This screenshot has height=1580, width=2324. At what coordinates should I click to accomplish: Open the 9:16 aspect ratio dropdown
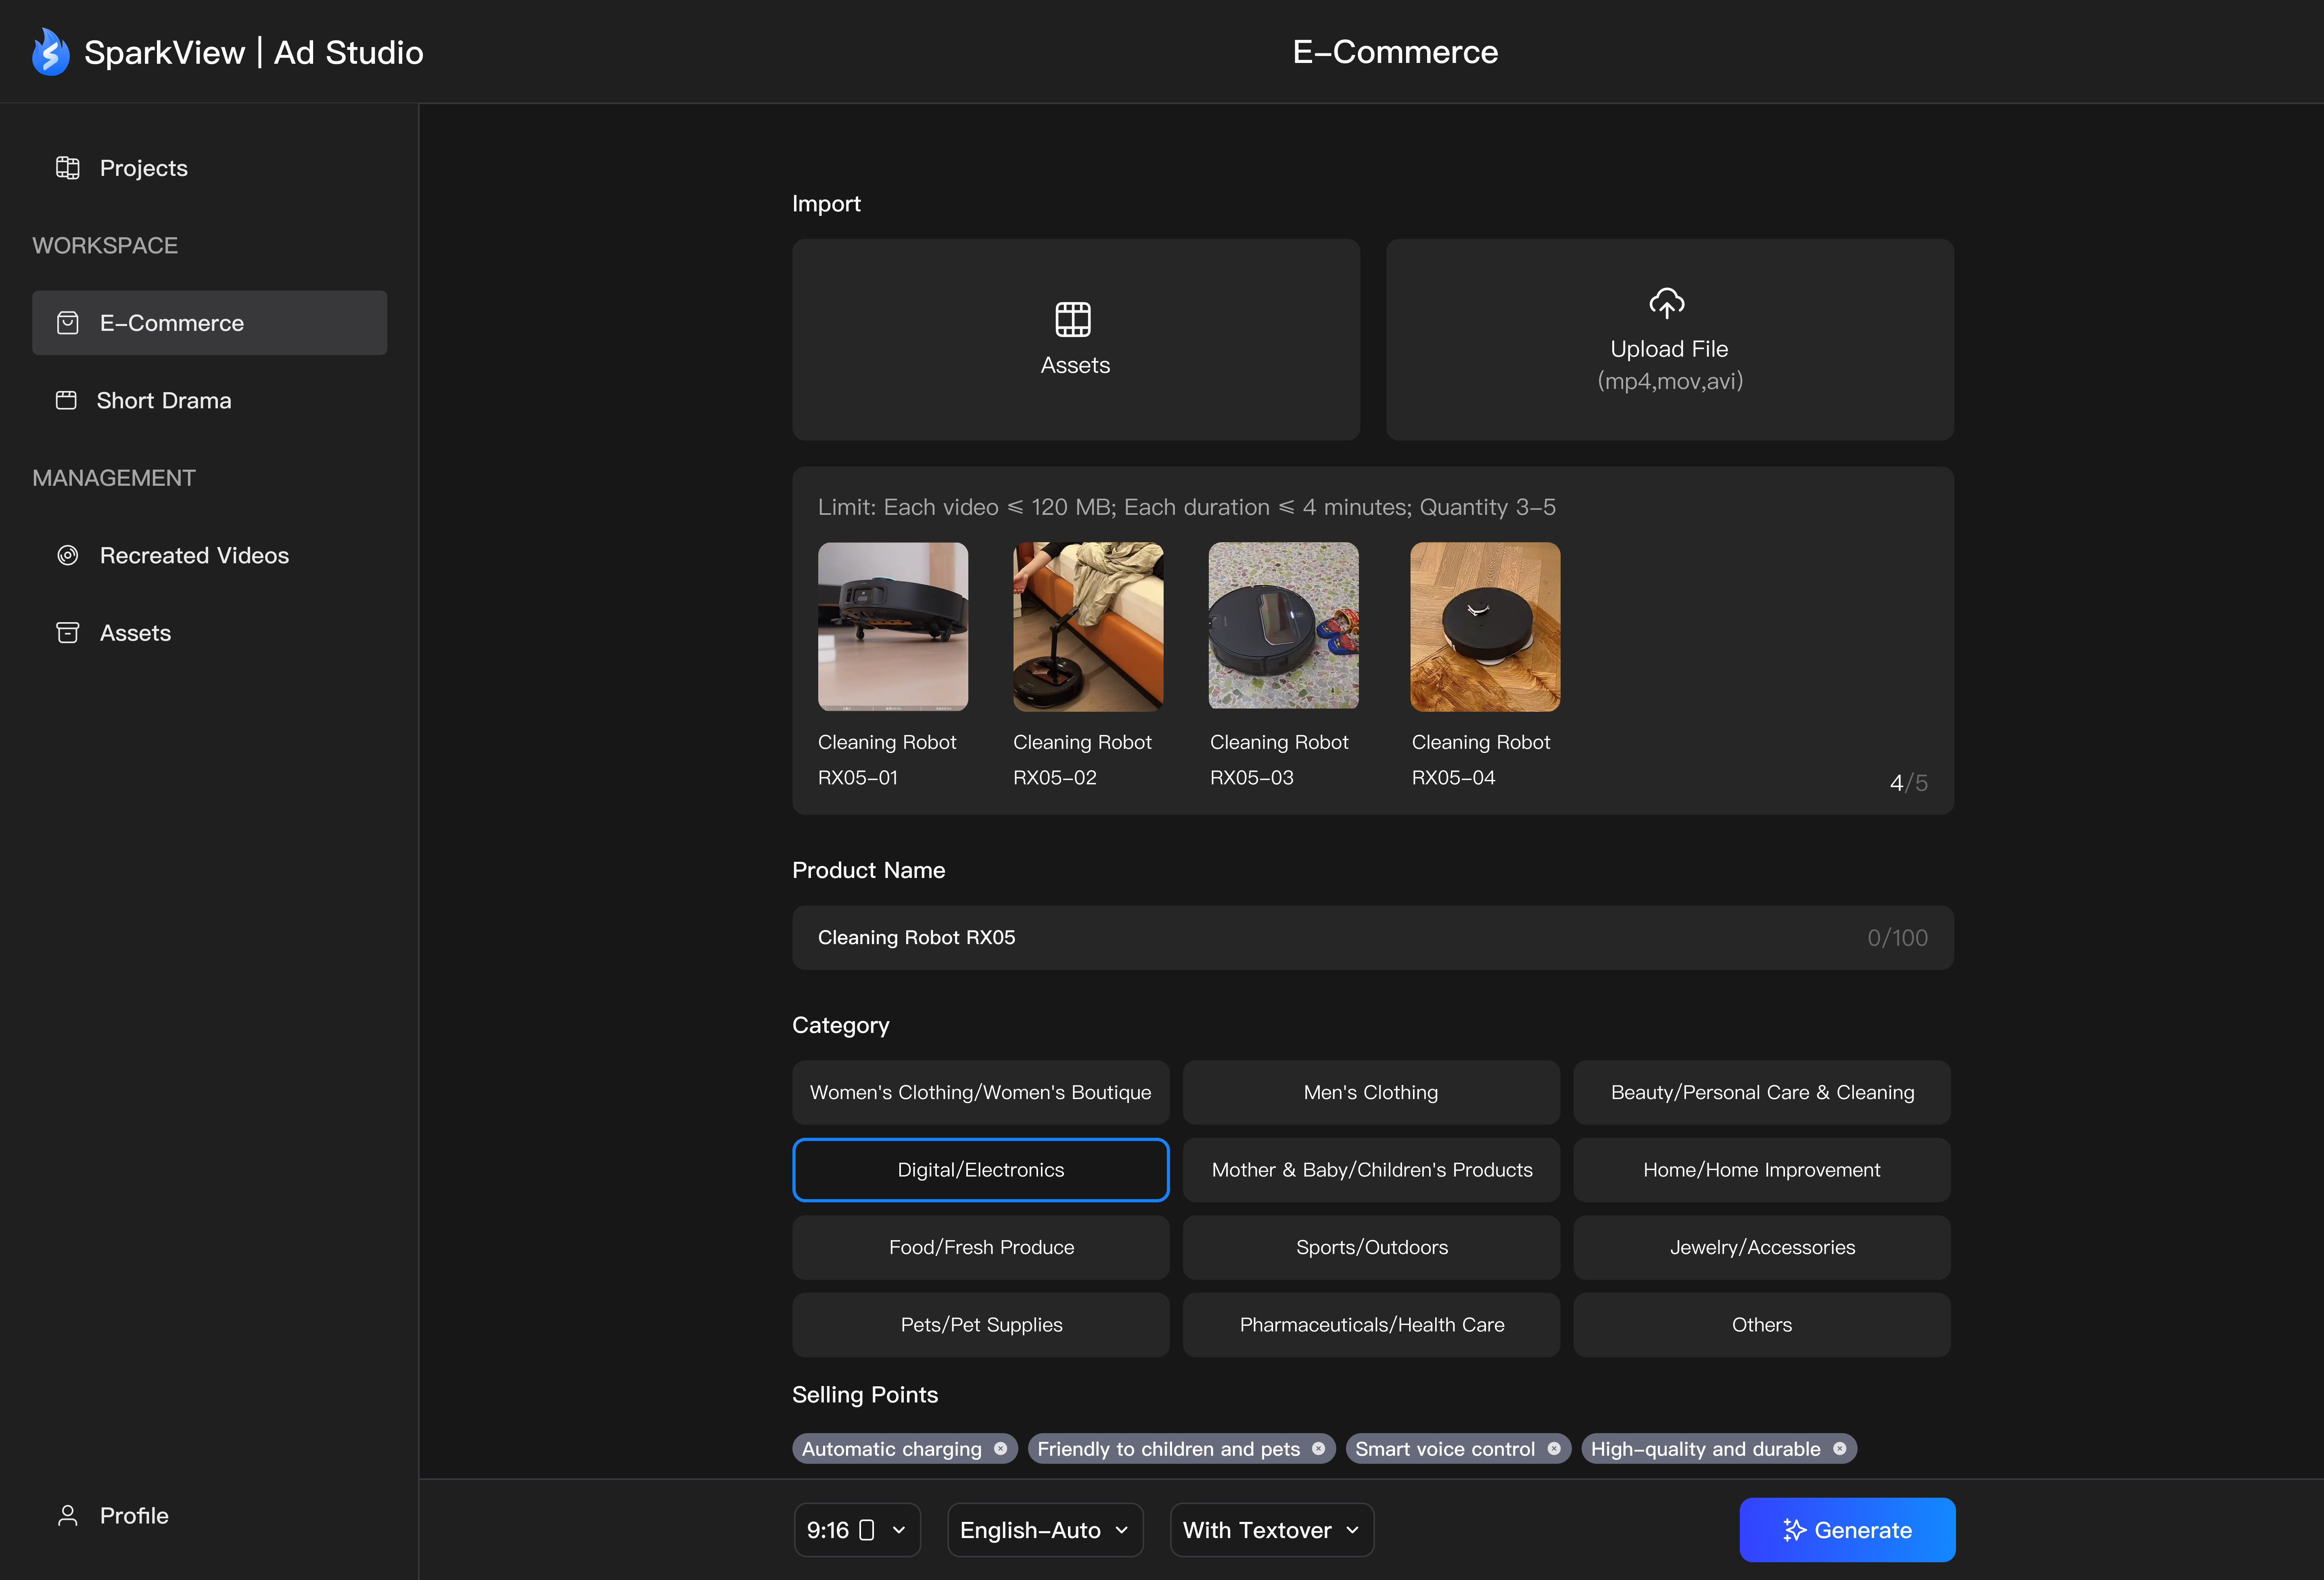coord(856,1529)
